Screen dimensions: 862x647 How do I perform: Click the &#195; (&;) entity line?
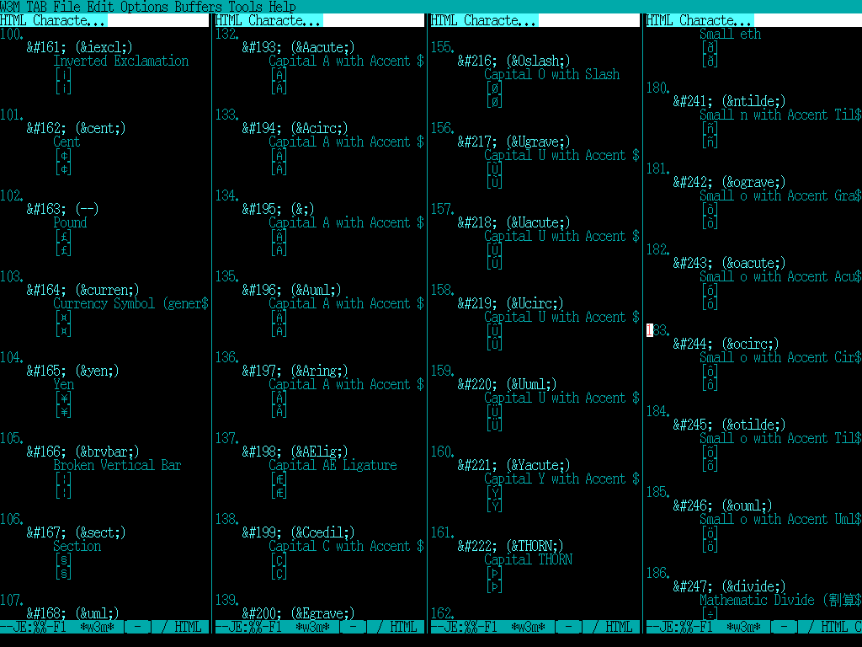(x=278, y=209)
